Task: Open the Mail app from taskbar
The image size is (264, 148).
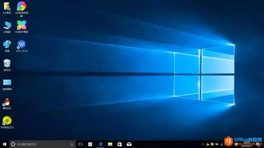Action: pyautogui.click(x=129, y=144)
